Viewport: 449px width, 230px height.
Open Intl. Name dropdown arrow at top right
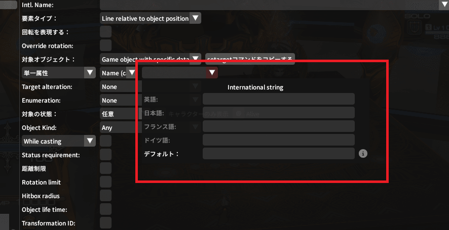click(x=443, y=5)
